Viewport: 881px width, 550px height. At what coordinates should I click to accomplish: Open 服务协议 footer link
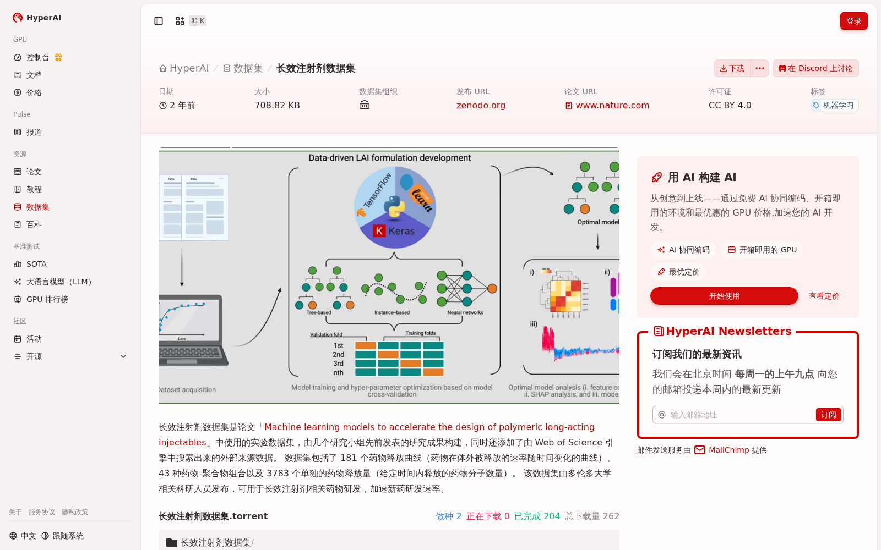coord(42,512)
